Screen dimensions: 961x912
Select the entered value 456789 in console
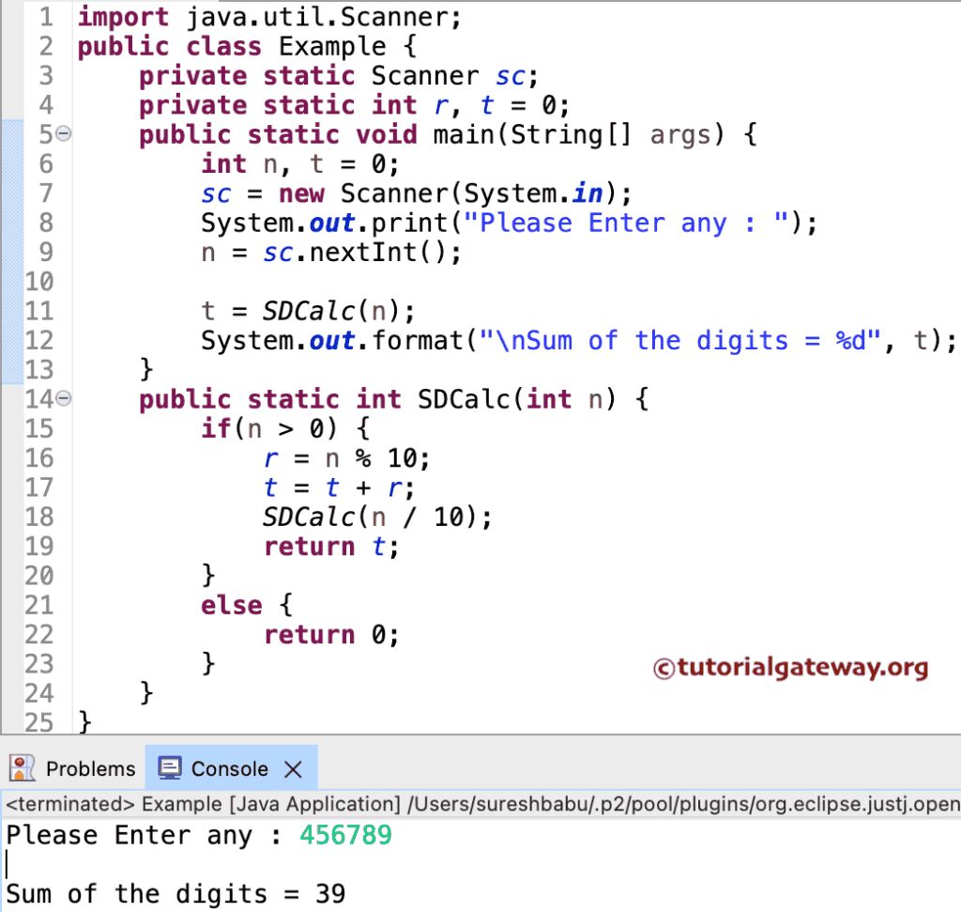[345, 835]
